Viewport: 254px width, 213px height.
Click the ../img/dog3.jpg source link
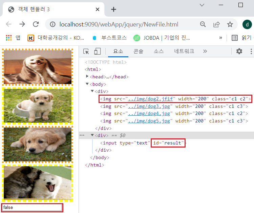point(149,106)
